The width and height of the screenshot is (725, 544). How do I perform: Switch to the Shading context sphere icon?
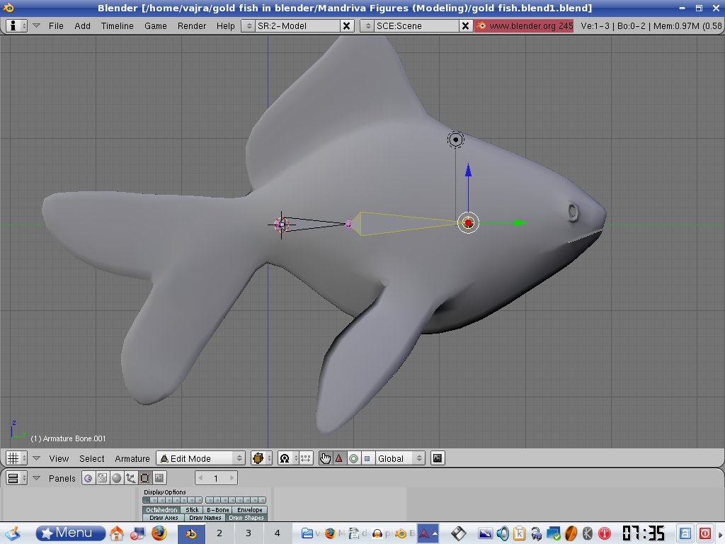pyautogui.click(x=117, y=478)
